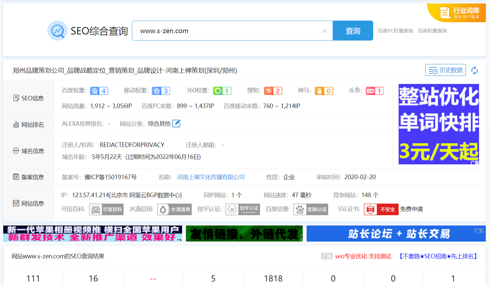Click registrant REDACTEDFORPRIVACY text
This screenshot has height=285, width=490.
point(132,145)
